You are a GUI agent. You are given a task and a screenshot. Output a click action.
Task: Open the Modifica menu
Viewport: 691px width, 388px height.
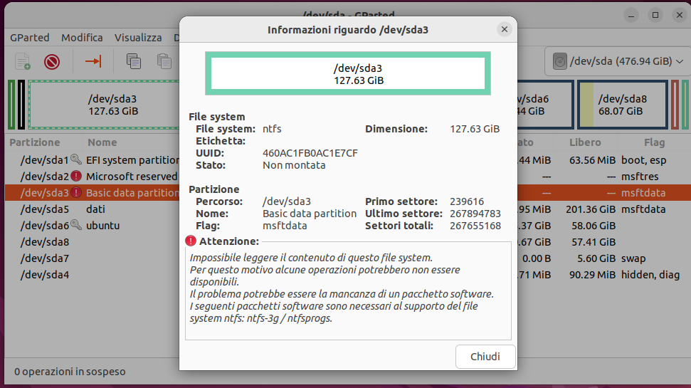(x=82, y=38)
